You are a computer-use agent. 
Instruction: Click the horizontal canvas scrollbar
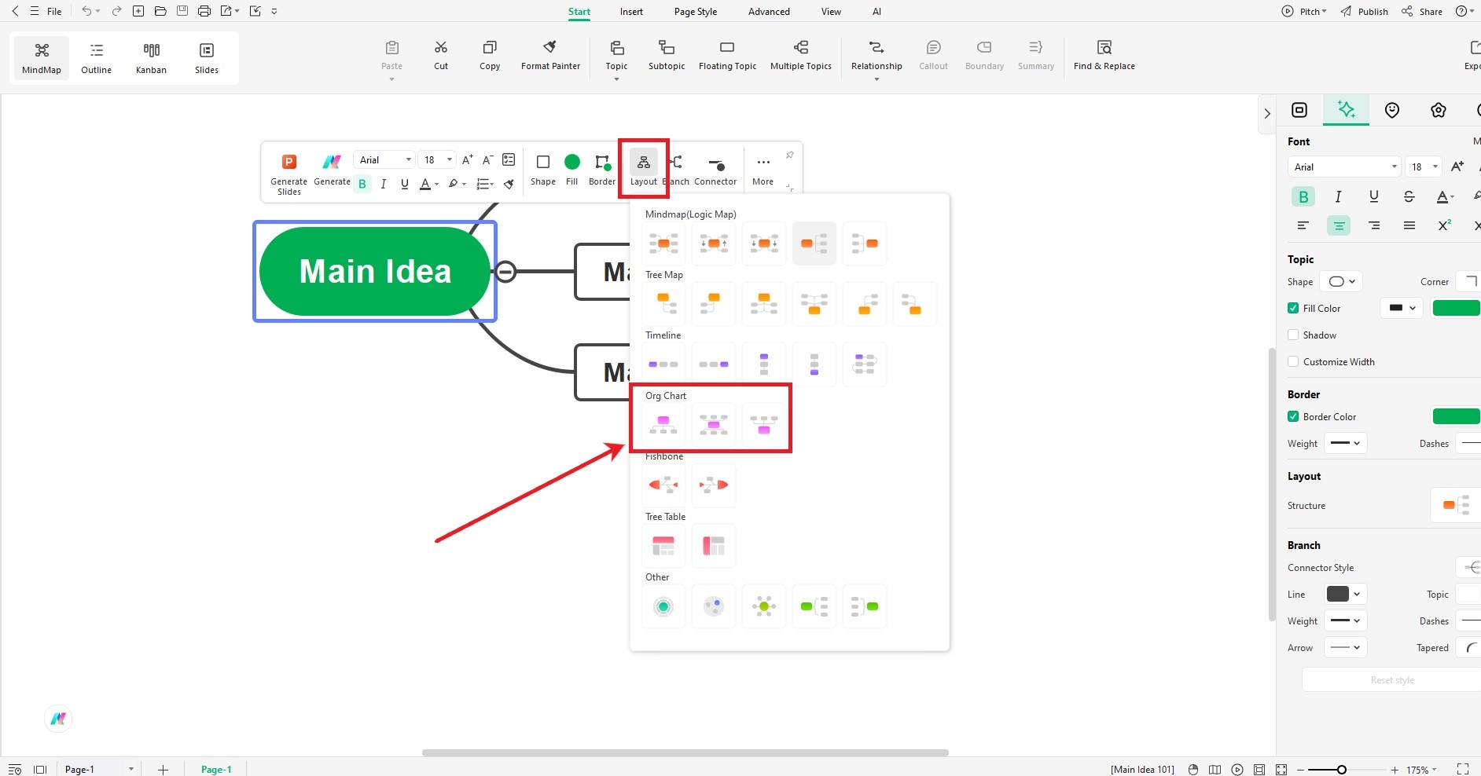685,752
